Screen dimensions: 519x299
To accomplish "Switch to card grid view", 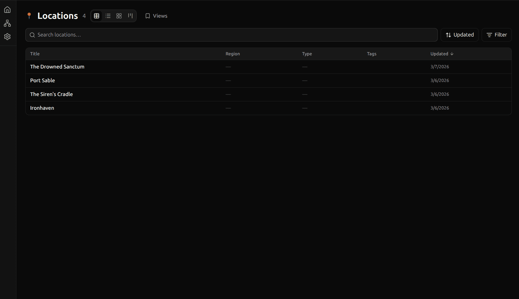I will [119, 16].
